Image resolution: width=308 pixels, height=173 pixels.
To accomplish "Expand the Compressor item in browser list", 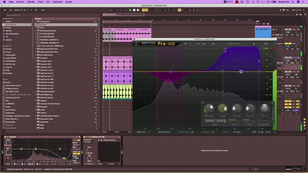I will (x=36, y=22).
